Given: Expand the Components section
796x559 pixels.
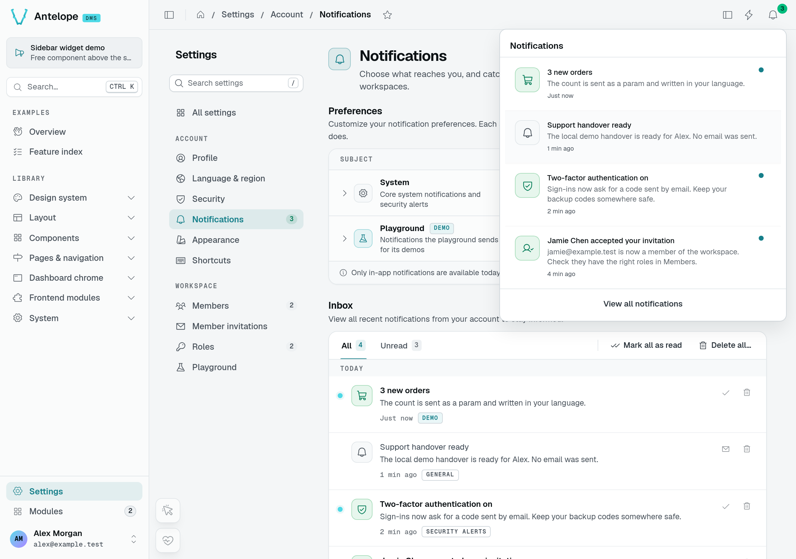Looking at the screenshot, I should [74, 238].
